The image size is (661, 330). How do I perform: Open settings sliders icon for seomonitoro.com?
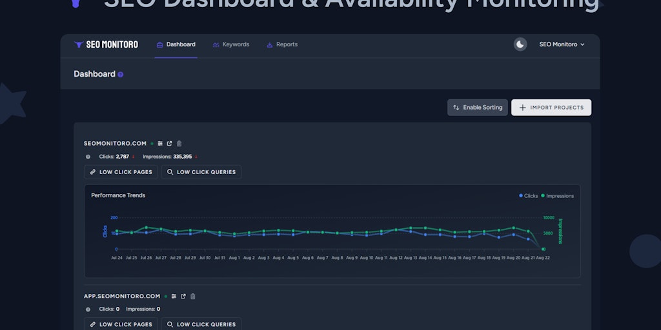pyautogui.click(x=160, y=144)
